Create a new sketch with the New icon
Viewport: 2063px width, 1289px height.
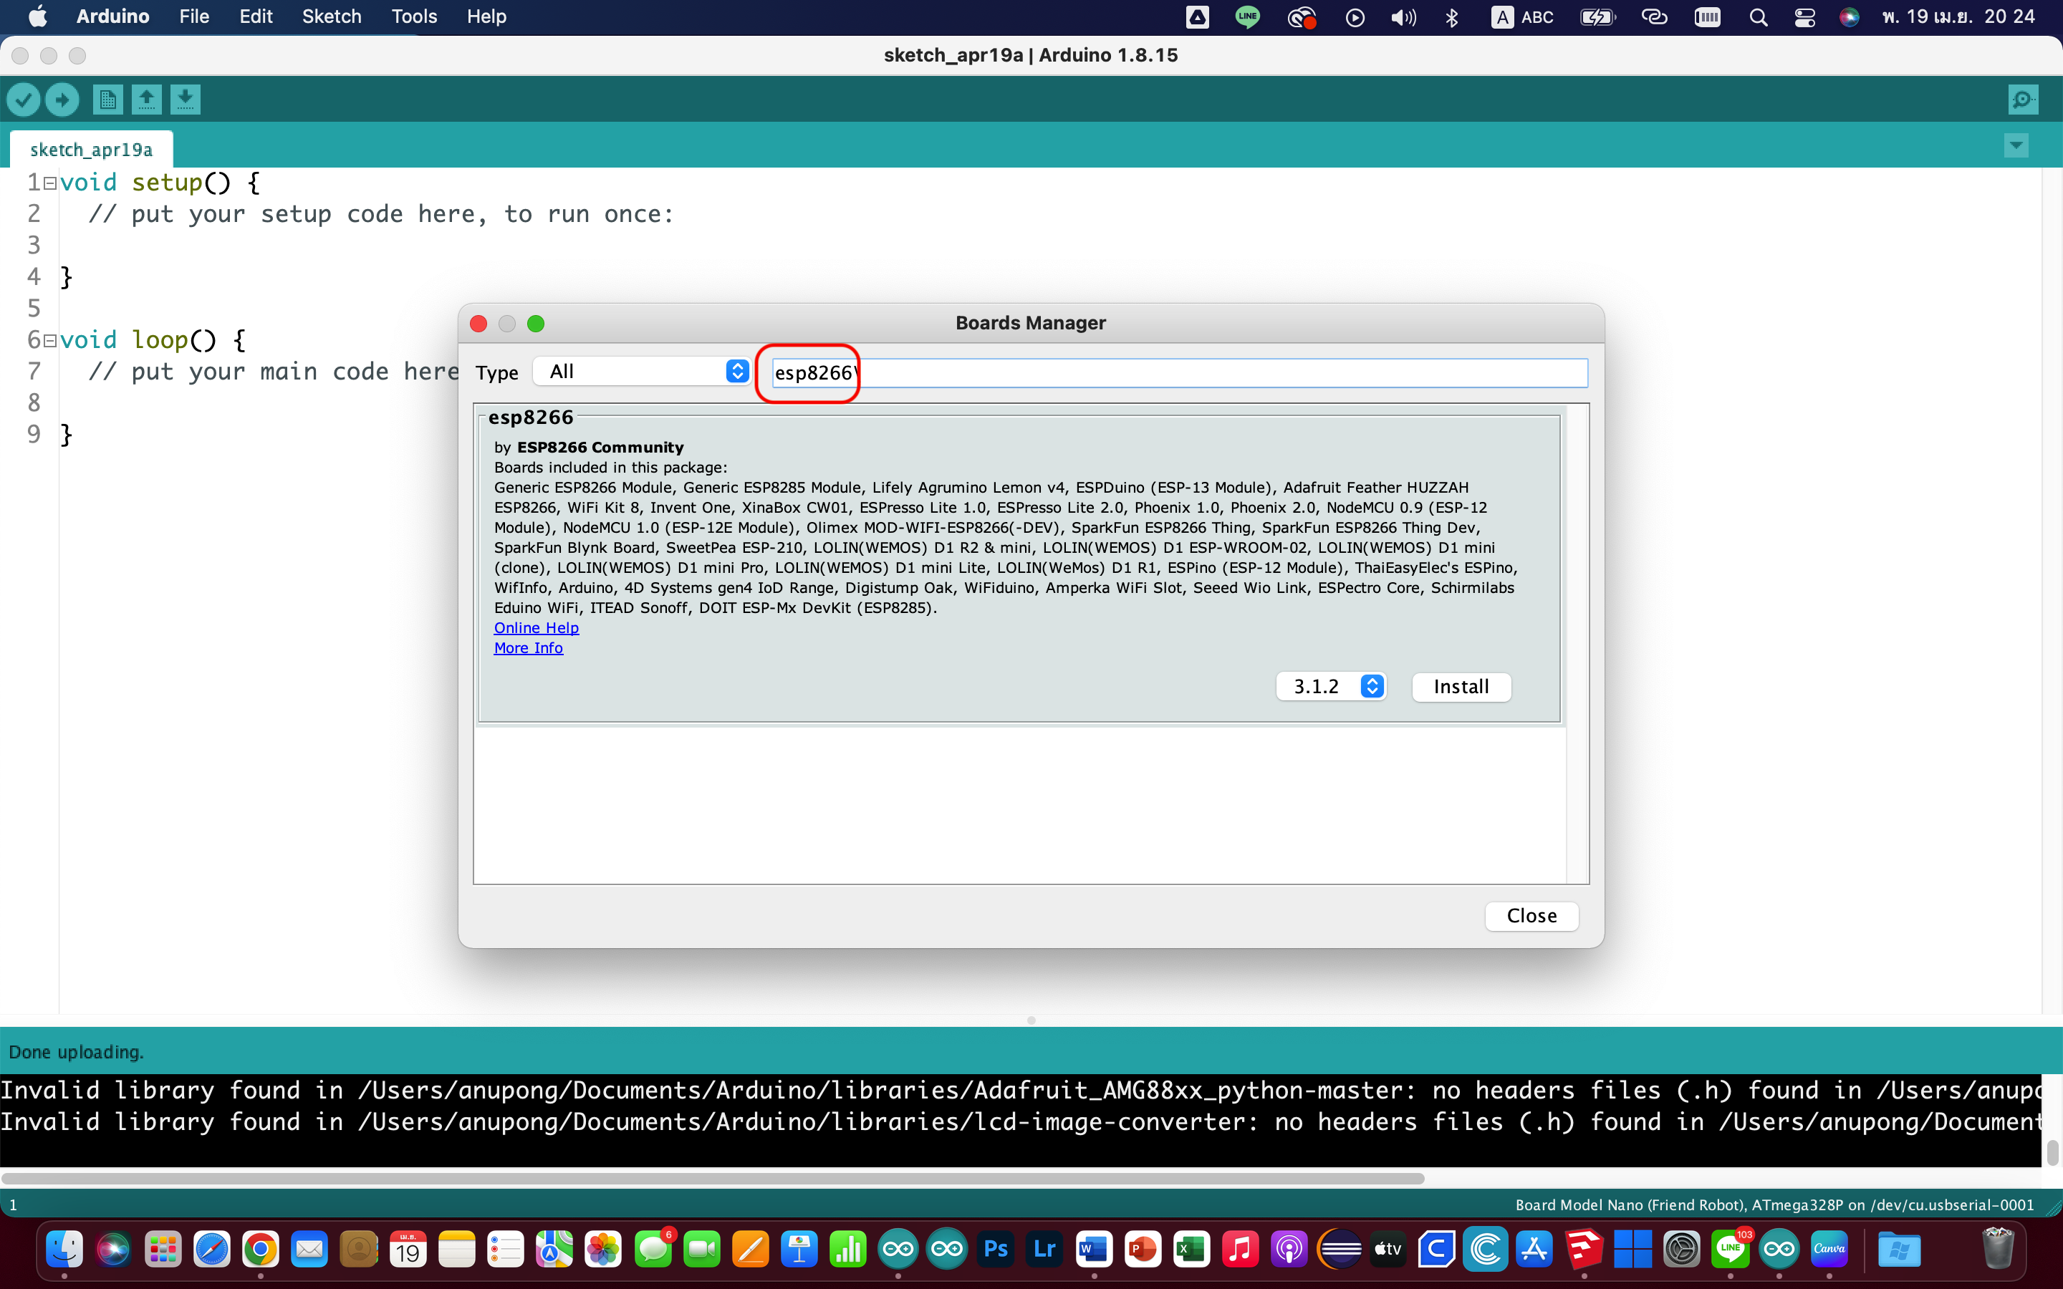click(x=107, y=100)
